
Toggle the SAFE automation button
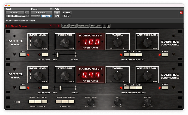pyautogui.click(x=57, y=16)
